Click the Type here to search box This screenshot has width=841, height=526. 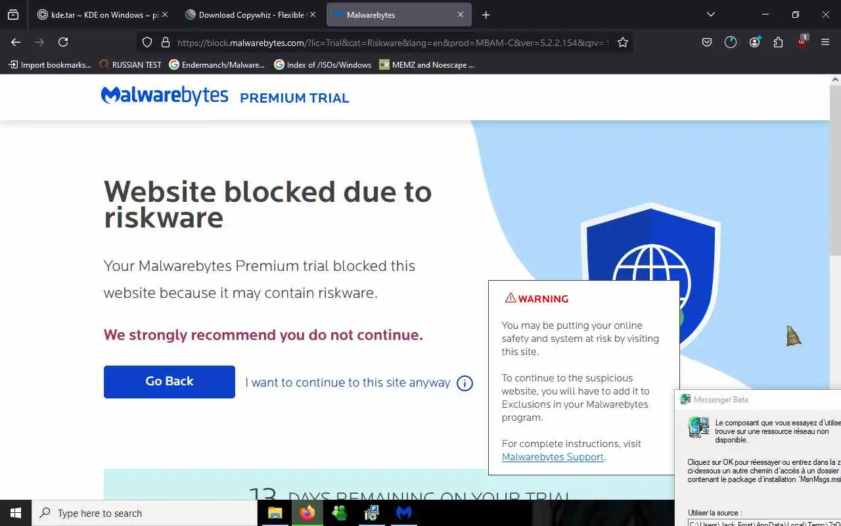[145, 513]
